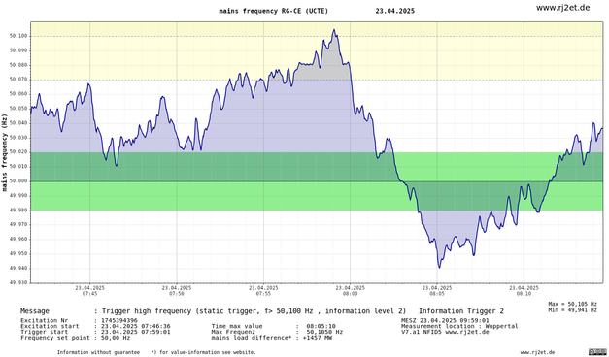Click the 49,940 y-axis tick label

click(x=19, y=268)
